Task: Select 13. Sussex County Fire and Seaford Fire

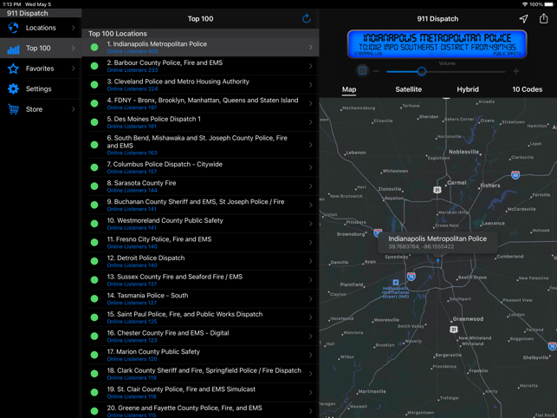Action: 200,280
